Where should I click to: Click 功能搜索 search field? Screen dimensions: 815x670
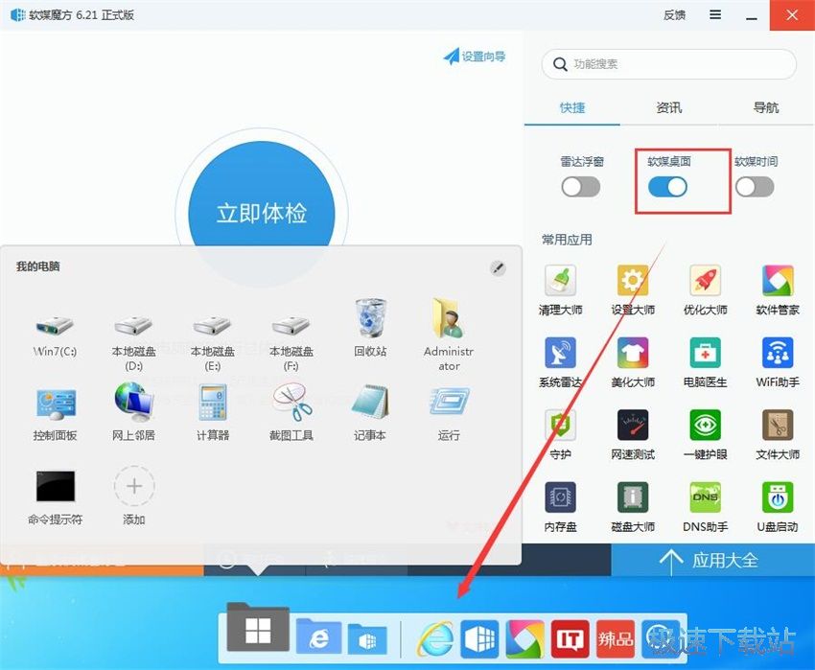click(669, 64)
